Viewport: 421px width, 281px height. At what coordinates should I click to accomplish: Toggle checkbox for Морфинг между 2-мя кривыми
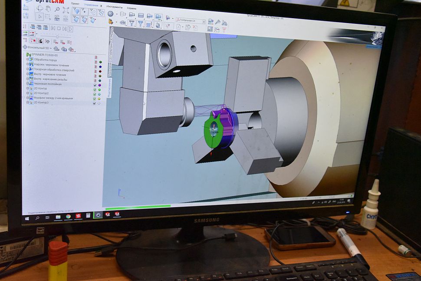coord(95,99)
